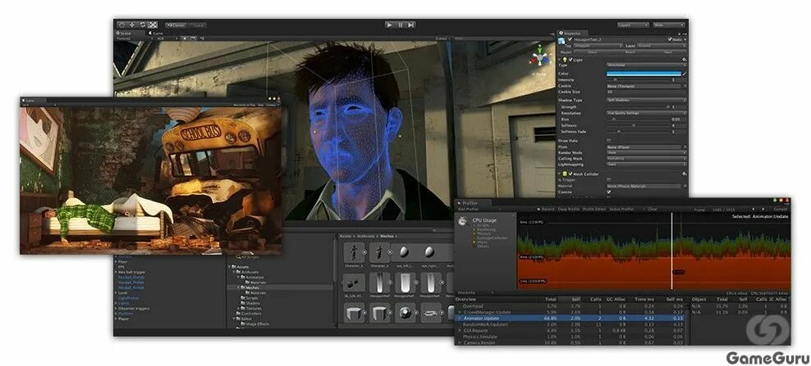Screen dimensions: 811x366
Task: Select the Scale tool in Unity toolbar
Action: (153, 25)
